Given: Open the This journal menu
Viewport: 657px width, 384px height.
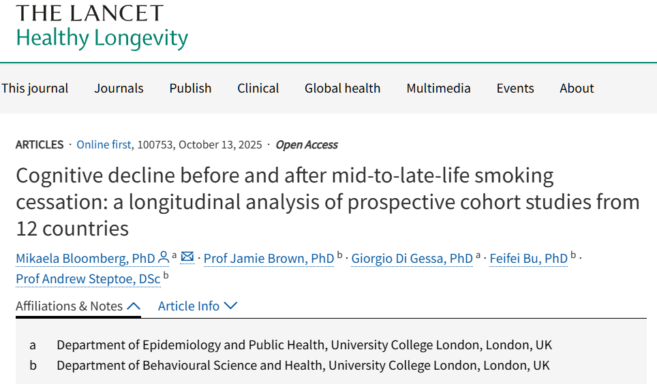Looking at the screenshot, I should click(x=35, y=89).
